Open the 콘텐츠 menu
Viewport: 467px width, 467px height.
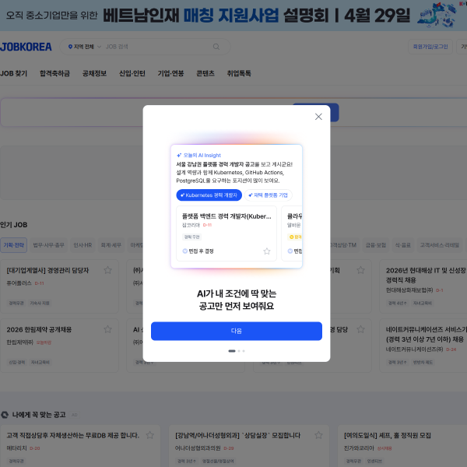[205, 73]
